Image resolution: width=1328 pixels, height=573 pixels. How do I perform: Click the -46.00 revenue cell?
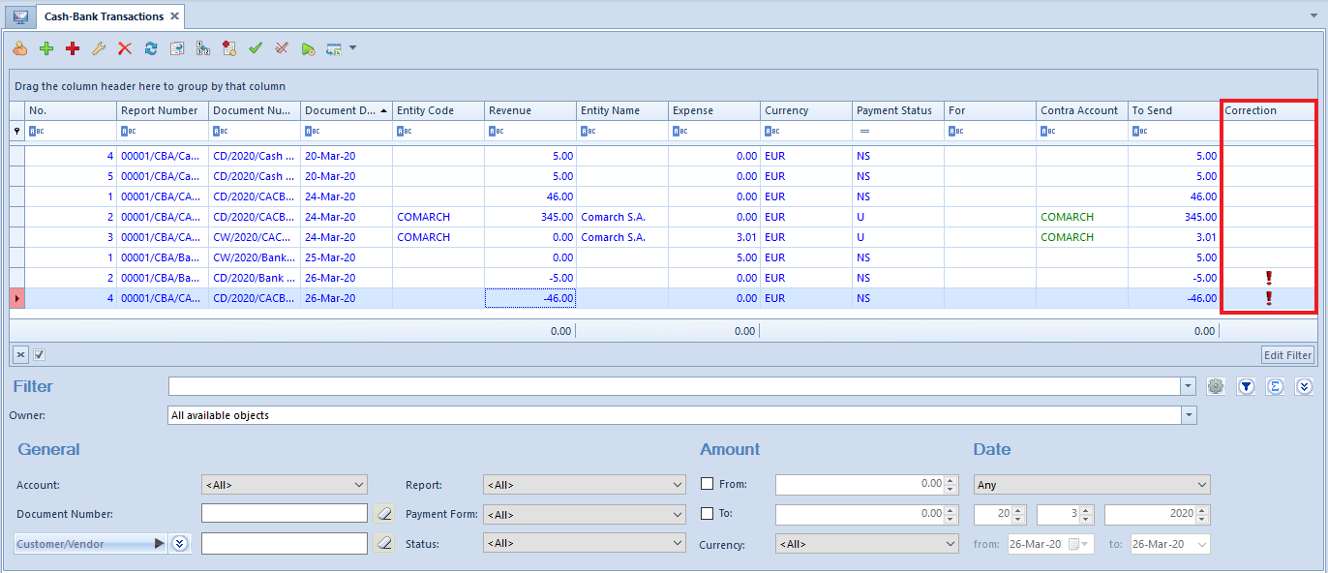coord(530,298)
